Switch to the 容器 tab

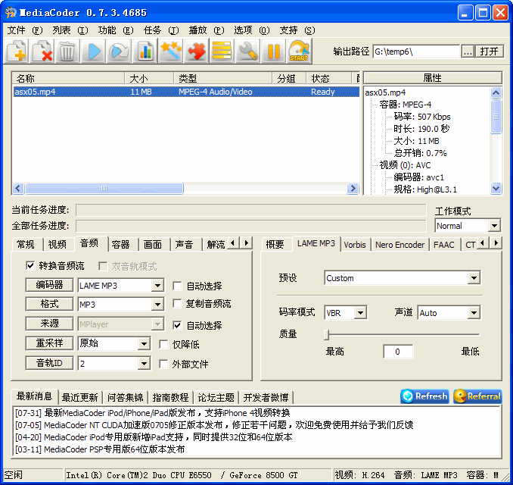point(121,245)
